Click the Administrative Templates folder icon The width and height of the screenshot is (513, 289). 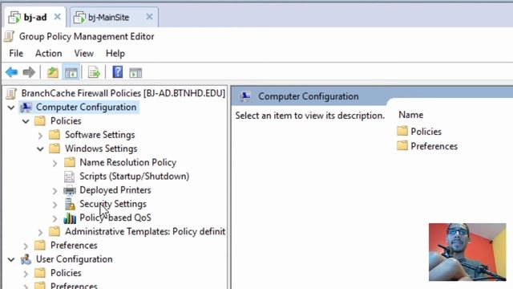[55, 231]
